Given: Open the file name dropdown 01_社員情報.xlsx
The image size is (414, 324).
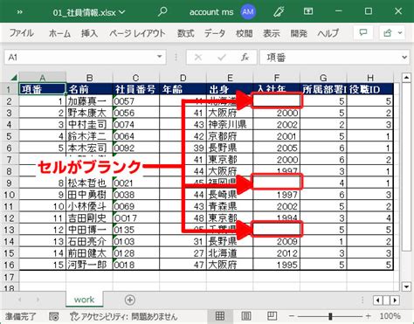Looking at the screenshot, I should (89, 12).
